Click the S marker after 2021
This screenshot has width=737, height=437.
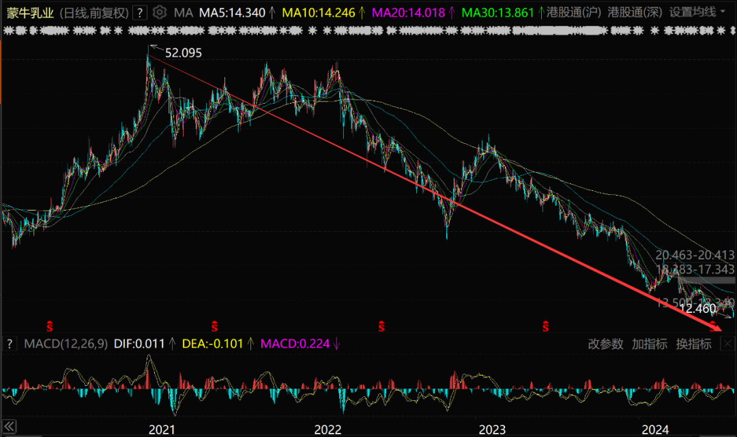point(214,327)
